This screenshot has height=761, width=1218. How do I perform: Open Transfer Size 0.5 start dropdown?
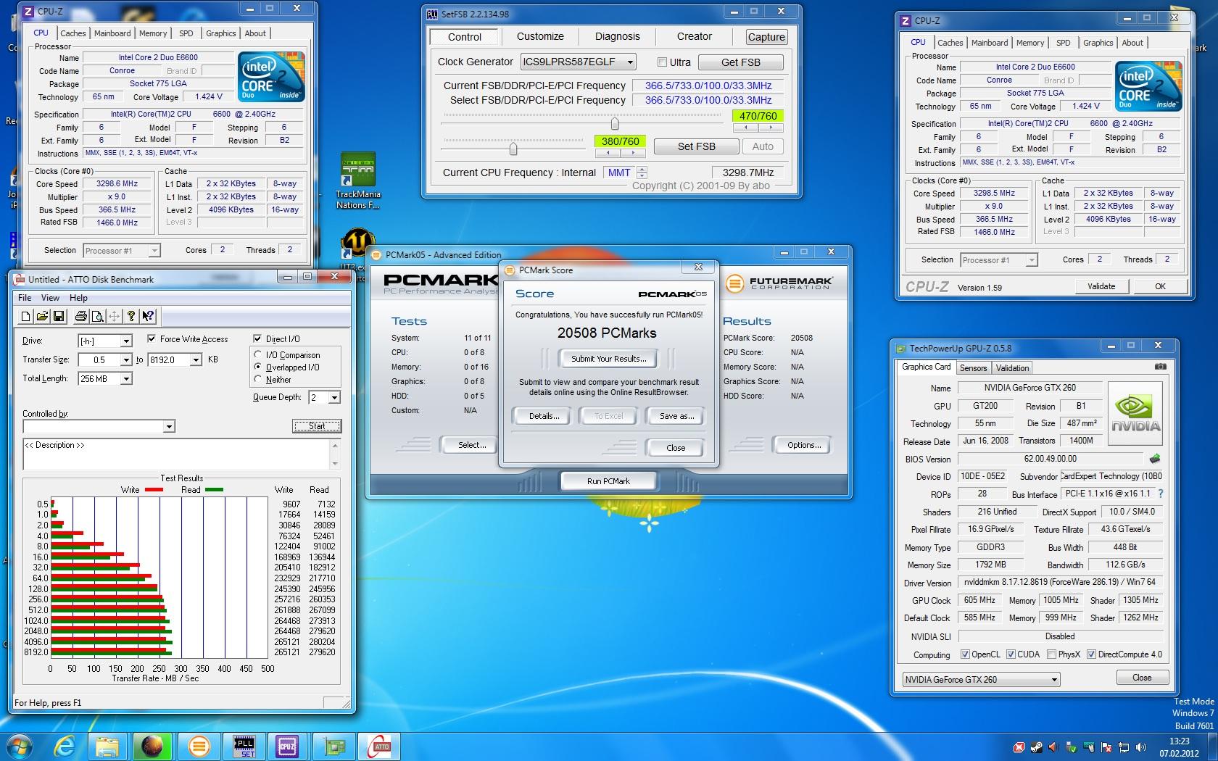pyautogui.click(x=126, y=360)
